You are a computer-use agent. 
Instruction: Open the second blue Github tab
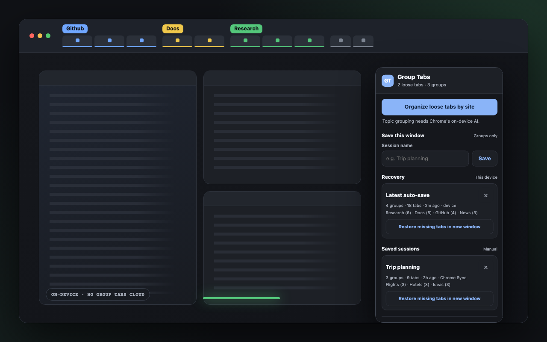coord(109,41)
